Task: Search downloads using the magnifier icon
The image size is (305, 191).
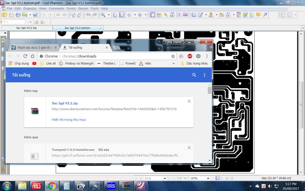Action: (x=194, y=75)
